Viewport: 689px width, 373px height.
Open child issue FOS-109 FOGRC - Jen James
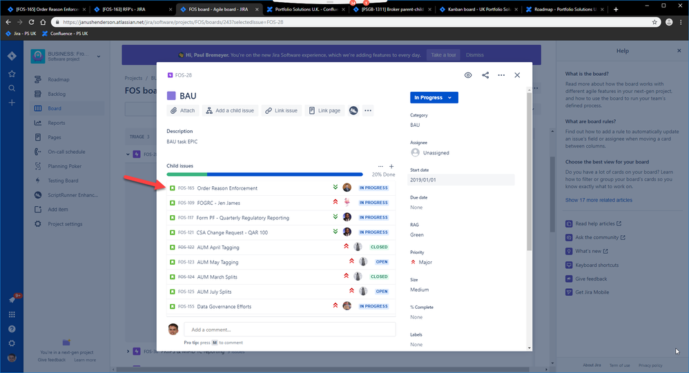tap(281, 203)
